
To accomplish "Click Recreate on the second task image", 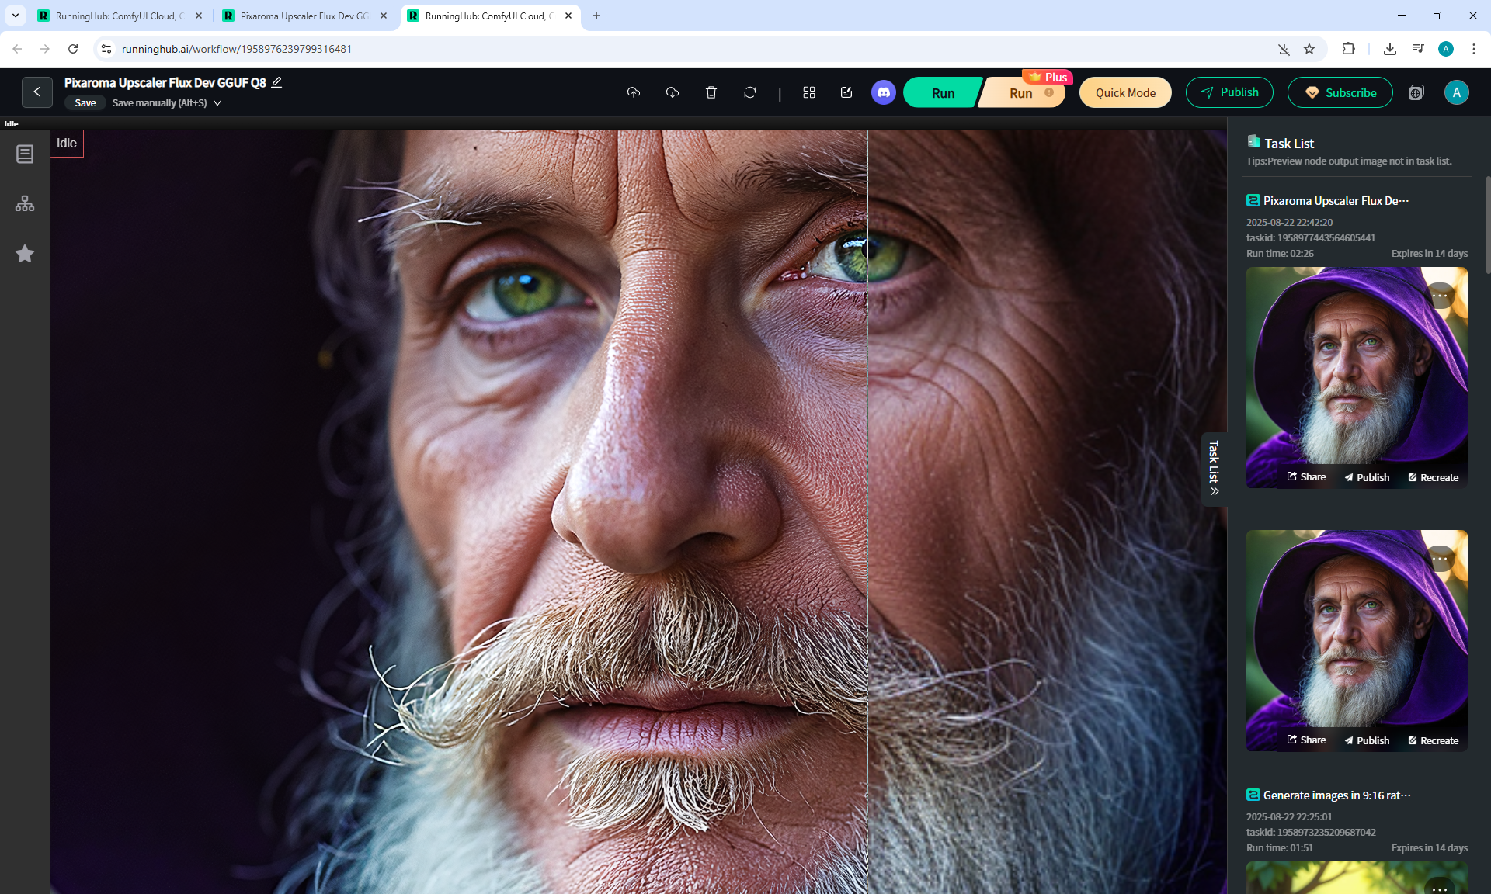I will 1434,740.
